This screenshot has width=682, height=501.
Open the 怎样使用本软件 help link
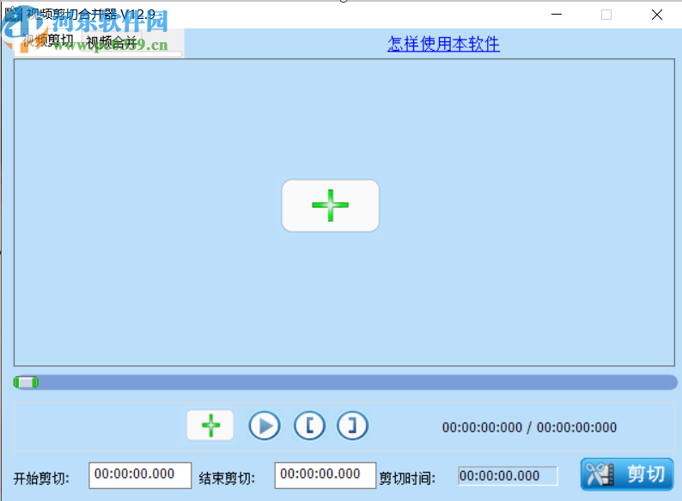(443, 44)
